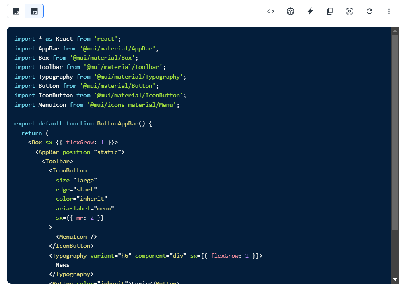Click the opening <Box tag name
This screenshot has width=408, height=293.
pos(37,143)
